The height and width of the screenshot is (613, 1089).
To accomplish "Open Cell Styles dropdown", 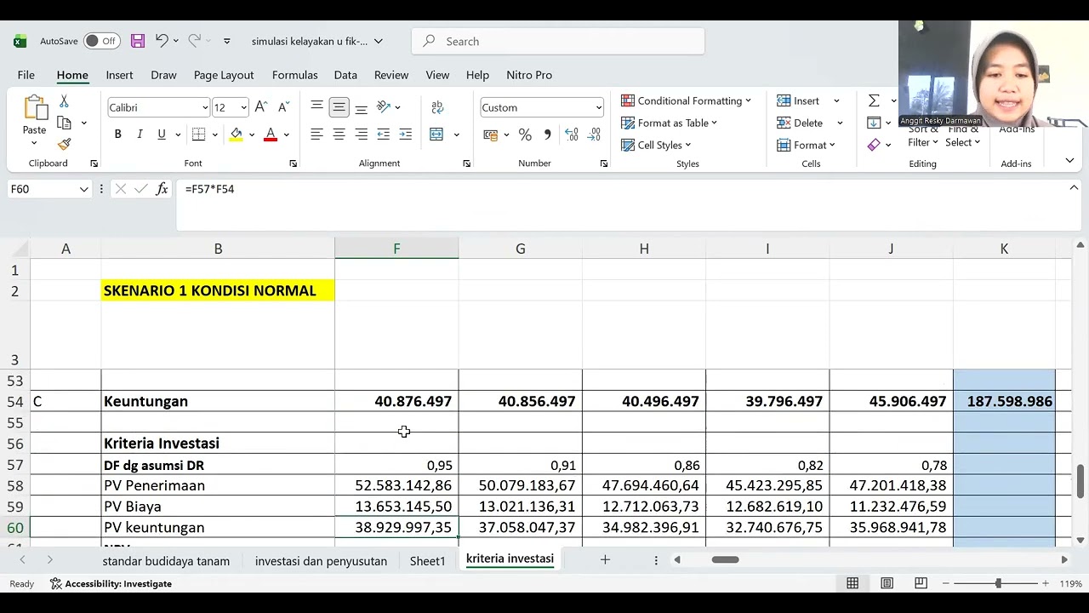I will (656, 145).
